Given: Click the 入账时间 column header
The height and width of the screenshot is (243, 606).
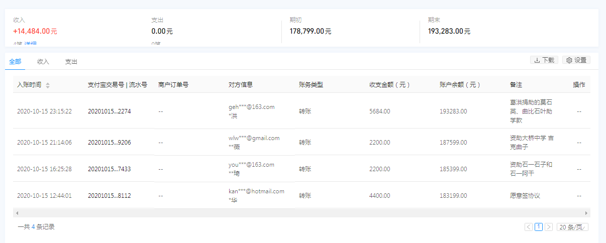Looking at the screenshot, I should (29, 85).
